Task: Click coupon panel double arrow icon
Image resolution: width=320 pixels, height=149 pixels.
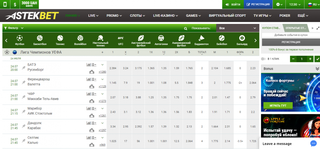Action: 312,28
